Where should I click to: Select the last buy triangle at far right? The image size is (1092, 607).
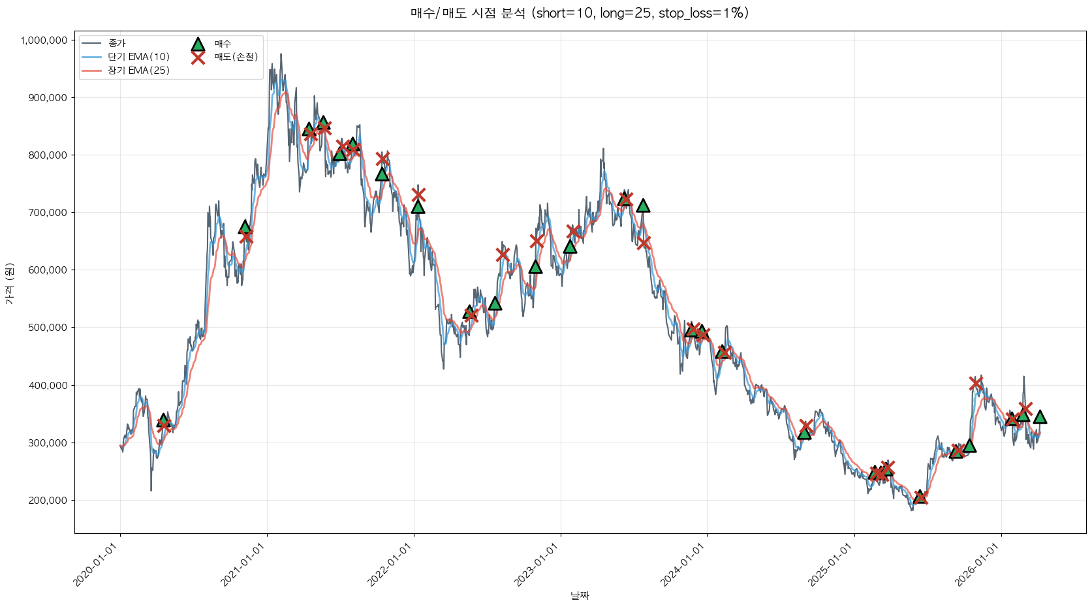click(1040, 417)
